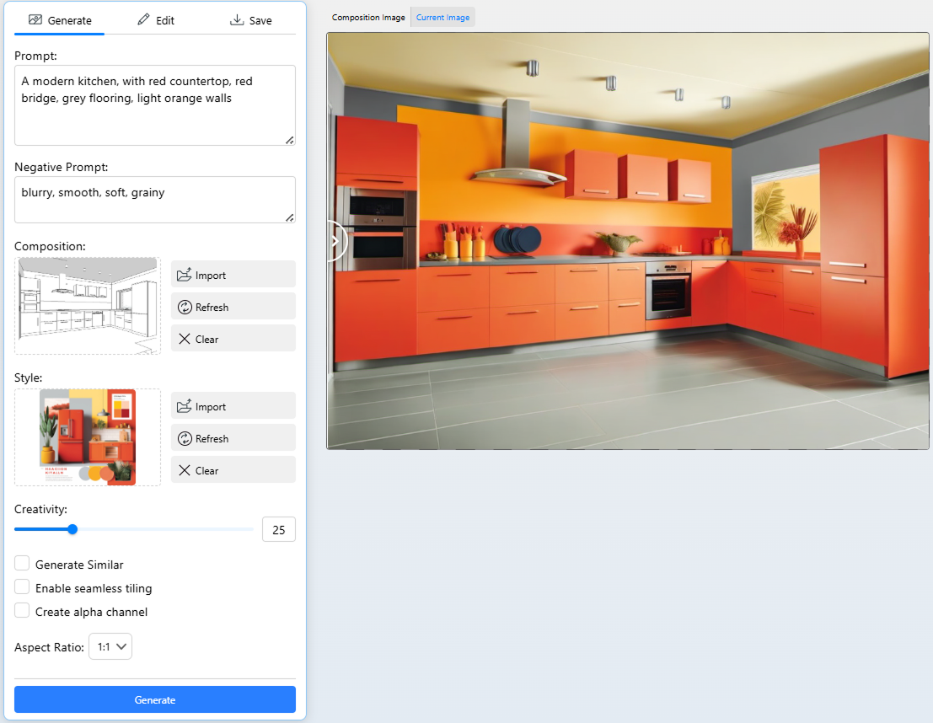Click the Negative Prompt text field
The height and width of the screenshot is (723, 933).
(155, 200)
